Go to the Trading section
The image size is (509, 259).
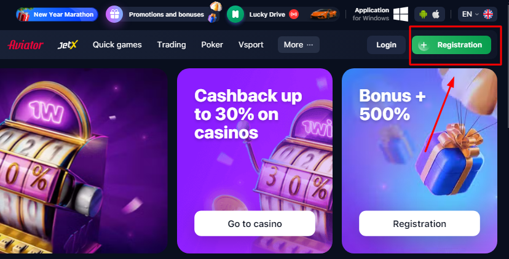tap(172, 45)
